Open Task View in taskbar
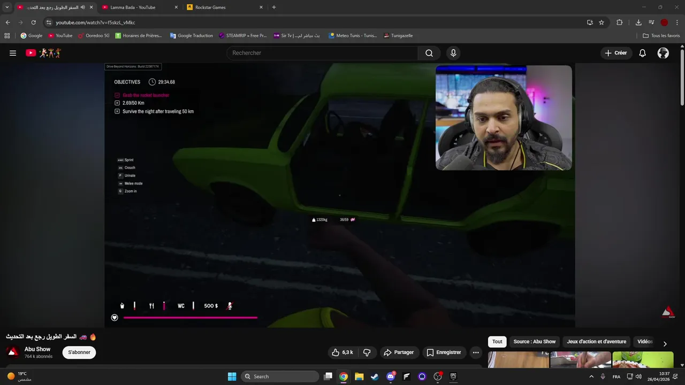Viewport: 685px width, 385px height. pos(328,376)
